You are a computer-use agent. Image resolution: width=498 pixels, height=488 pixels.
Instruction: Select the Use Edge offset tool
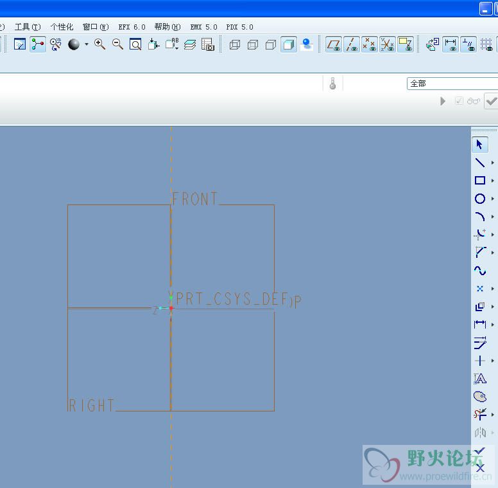click(x=479, y=307)
